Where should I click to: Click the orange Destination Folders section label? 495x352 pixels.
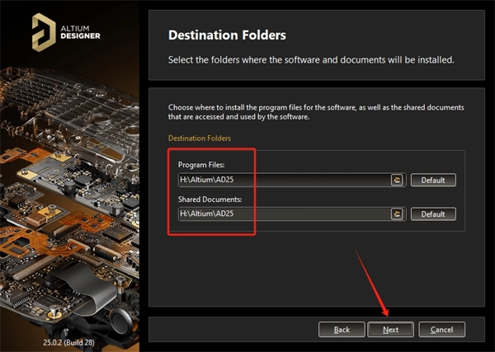[x=200, y=138]
